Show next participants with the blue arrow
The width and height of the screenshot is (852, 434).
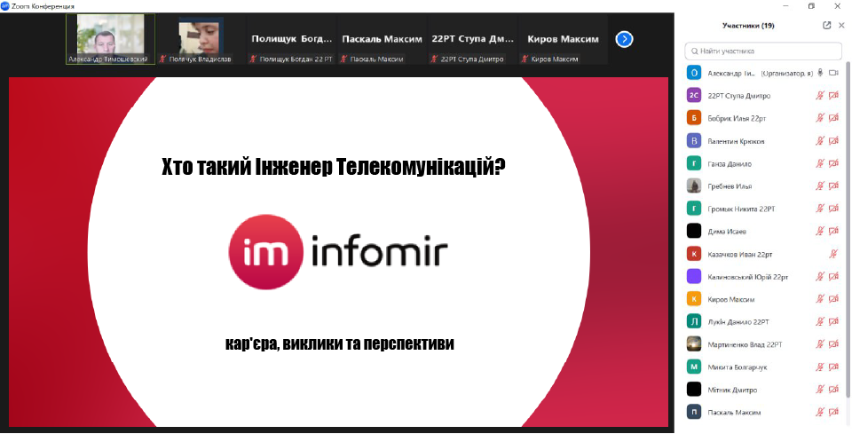pos(624,39)
